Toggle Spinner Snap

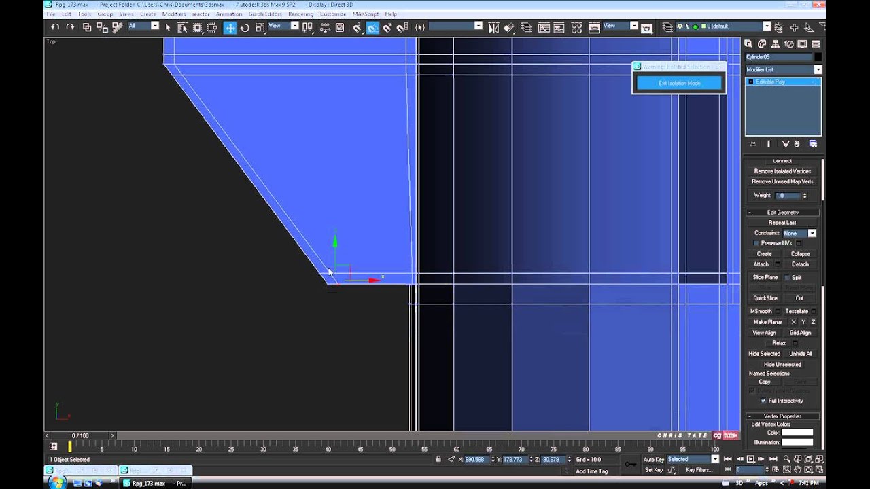402,27
